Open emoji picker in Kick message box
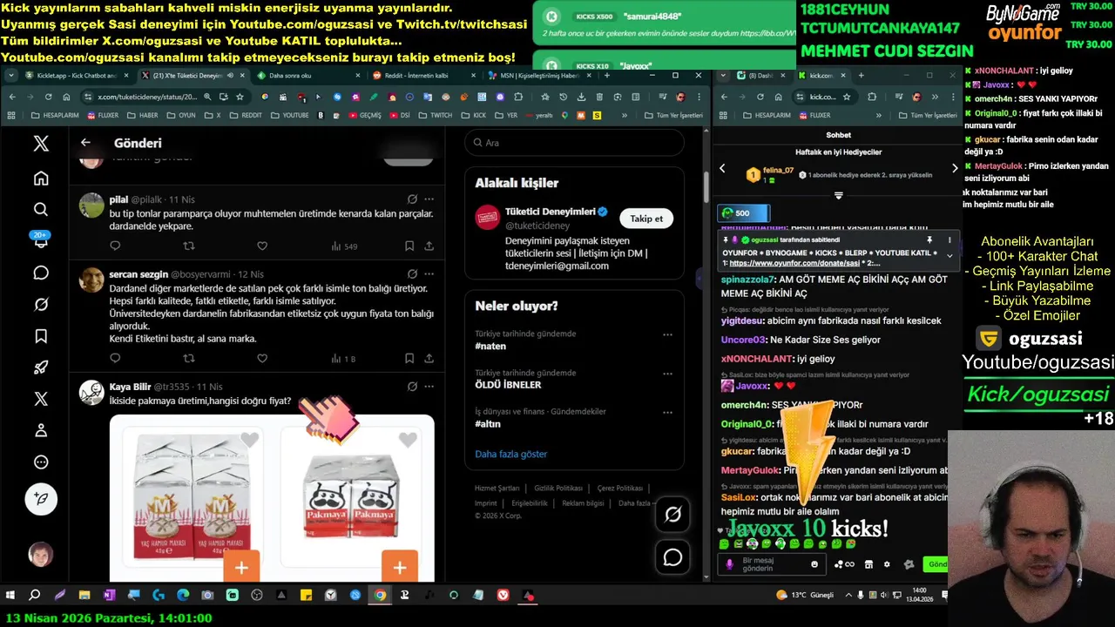 (x=814, y=564)
